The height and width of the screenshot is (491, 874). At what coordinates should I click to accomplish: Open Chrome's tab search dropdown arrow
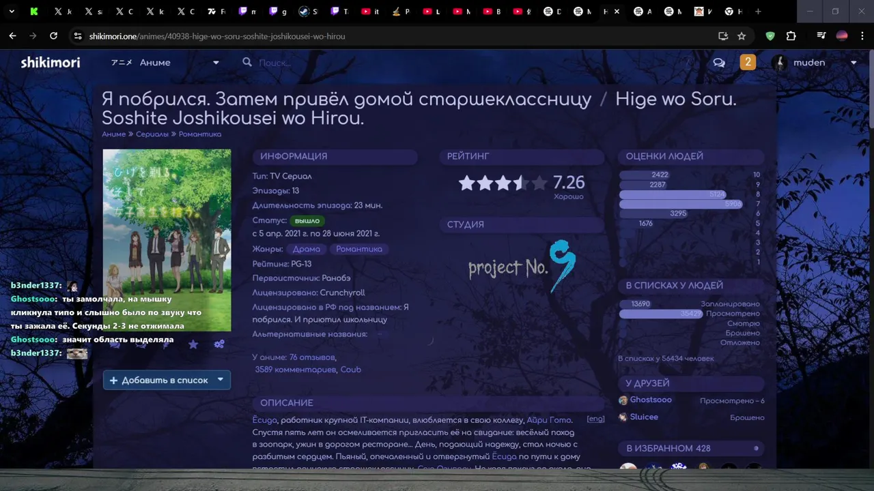(11, 12)
